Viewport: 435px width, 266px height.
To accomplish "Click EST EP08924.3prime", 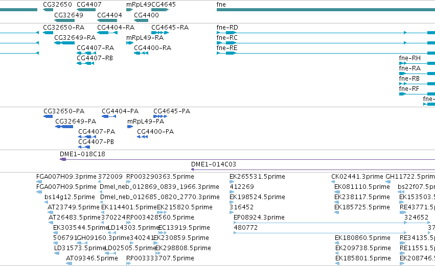I will pyautogui.click(x=259, y=217).
